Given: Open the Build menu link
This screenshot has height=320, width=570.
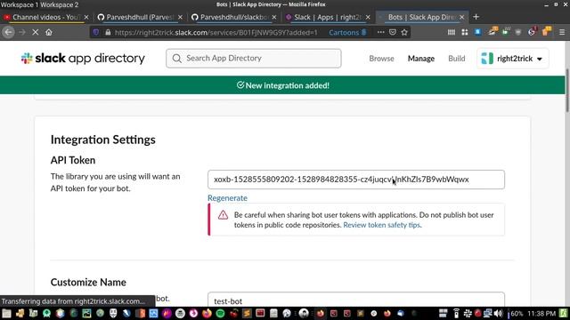Looking at the screenshot, I should (457, 59).
